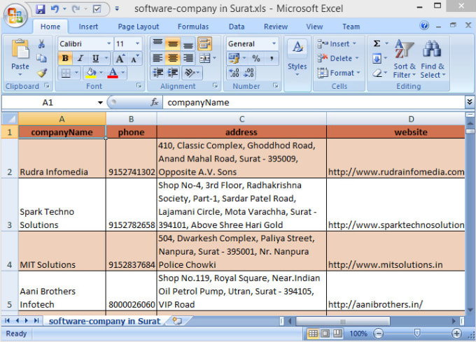Toggle Underline formatting
The height and width of the screenshot is (342, 476).
point(95,58)
